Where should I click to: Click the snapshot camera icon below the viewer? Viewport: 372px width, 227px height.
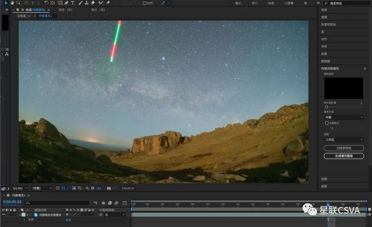click(109, 188)
